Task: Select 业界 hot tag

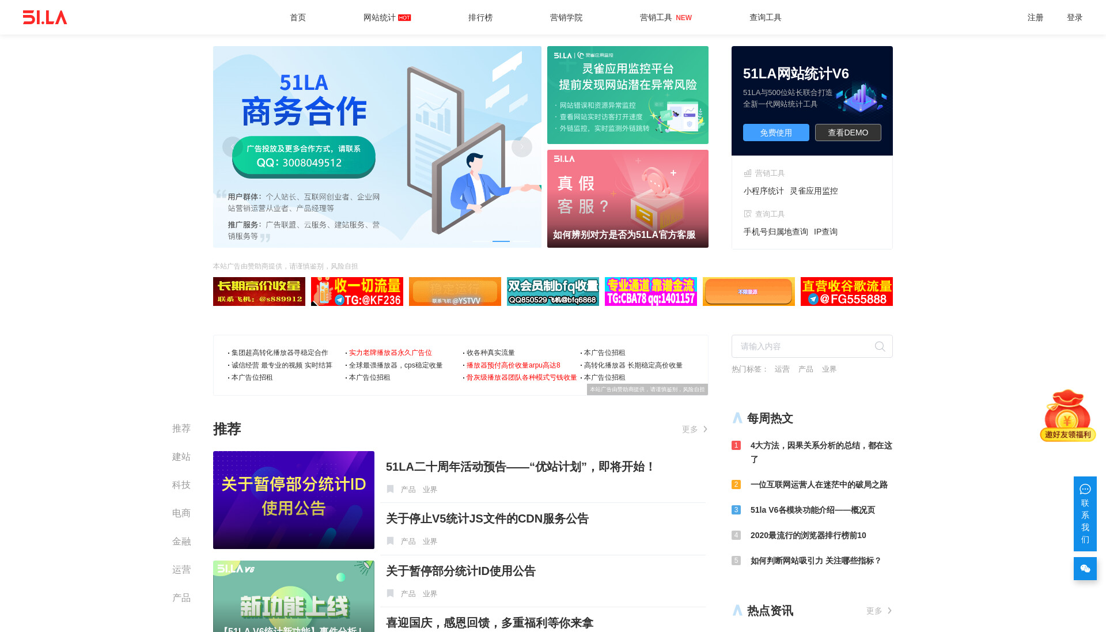Action: click(x=829, y=369)
